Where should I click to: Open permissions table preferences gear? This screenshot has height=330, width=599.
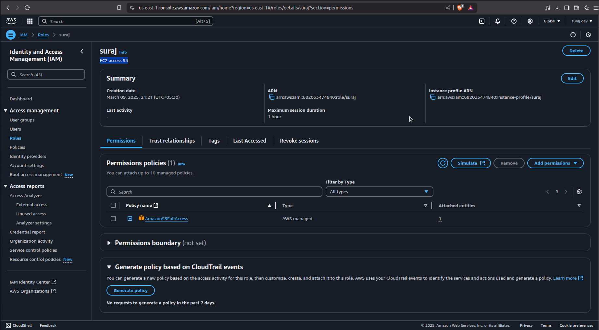tap(579, 192)
